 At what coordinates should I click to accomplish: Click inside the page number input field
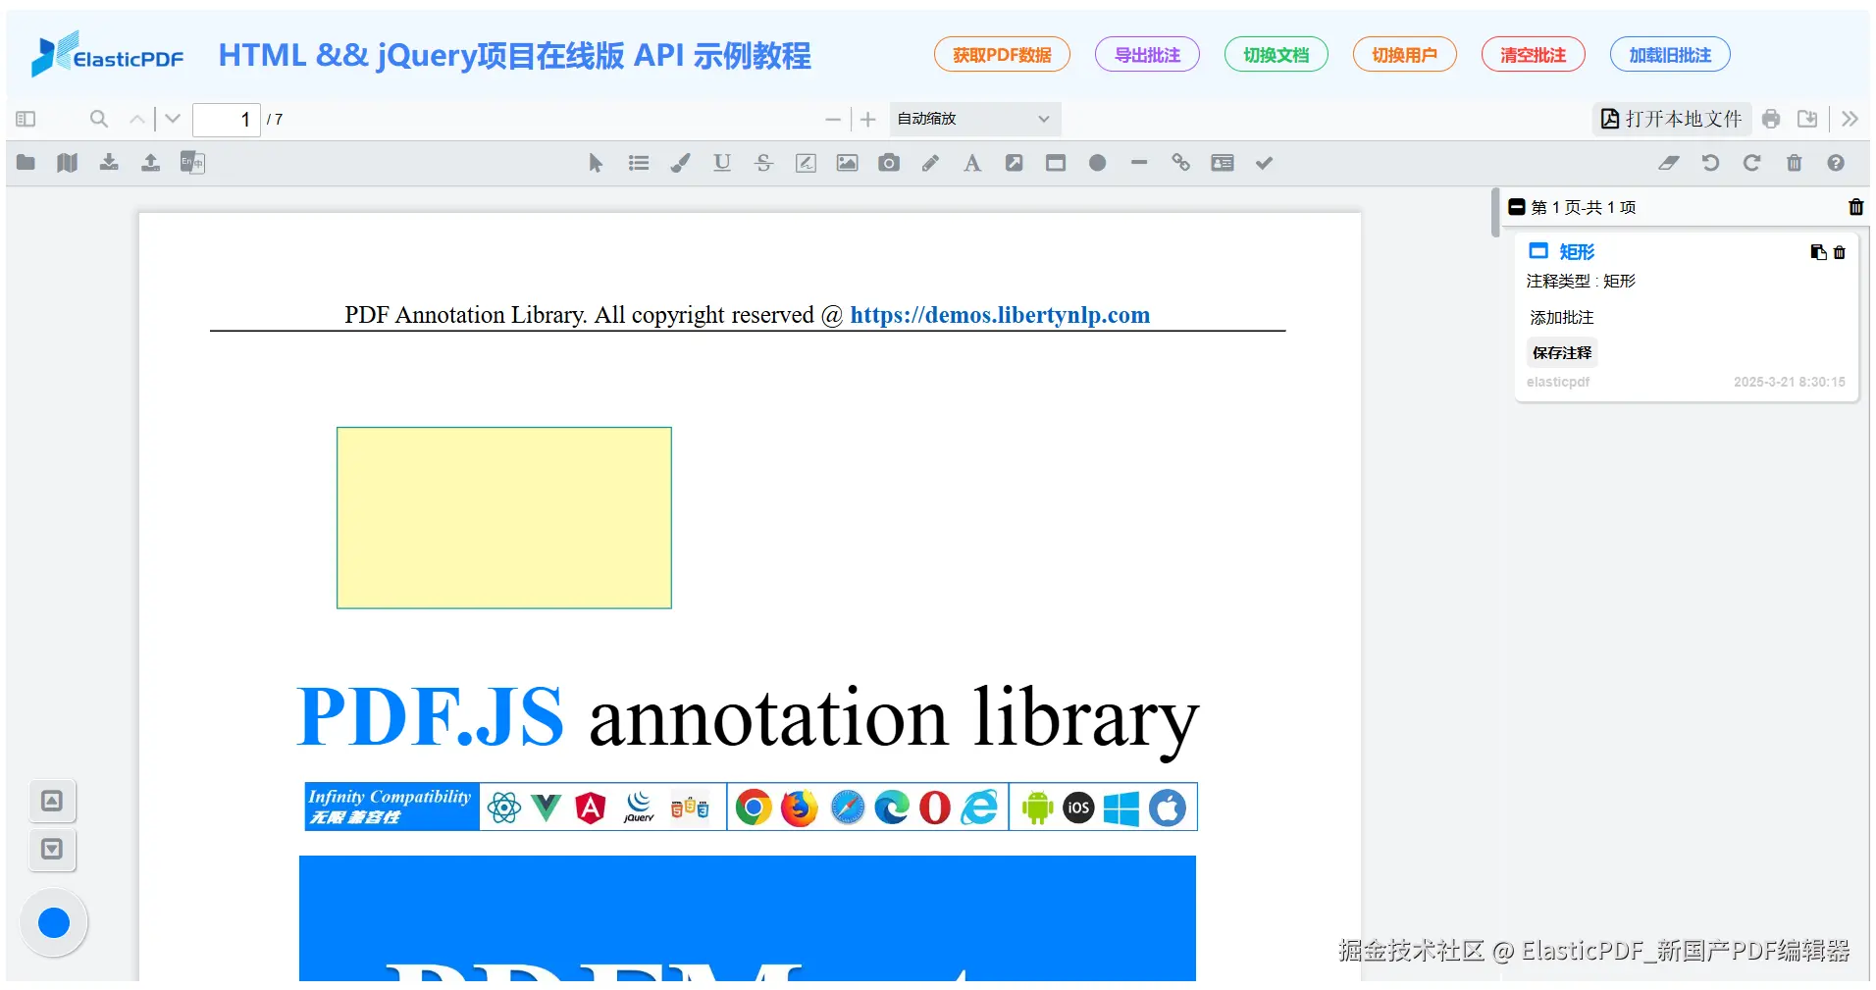228,119
